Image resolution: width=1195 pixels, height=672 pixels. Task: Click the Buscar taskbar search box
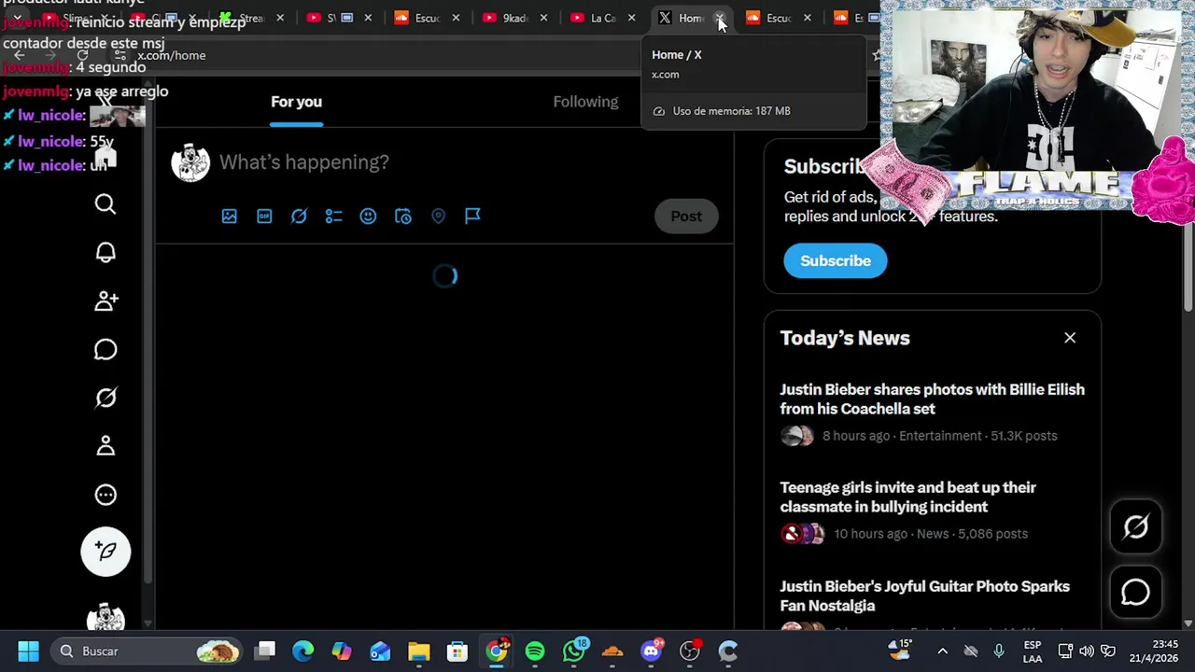pyautogui.click(x=148, y=651)
